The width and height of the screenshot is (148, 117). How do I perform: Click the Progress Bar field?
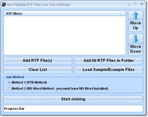73,108
